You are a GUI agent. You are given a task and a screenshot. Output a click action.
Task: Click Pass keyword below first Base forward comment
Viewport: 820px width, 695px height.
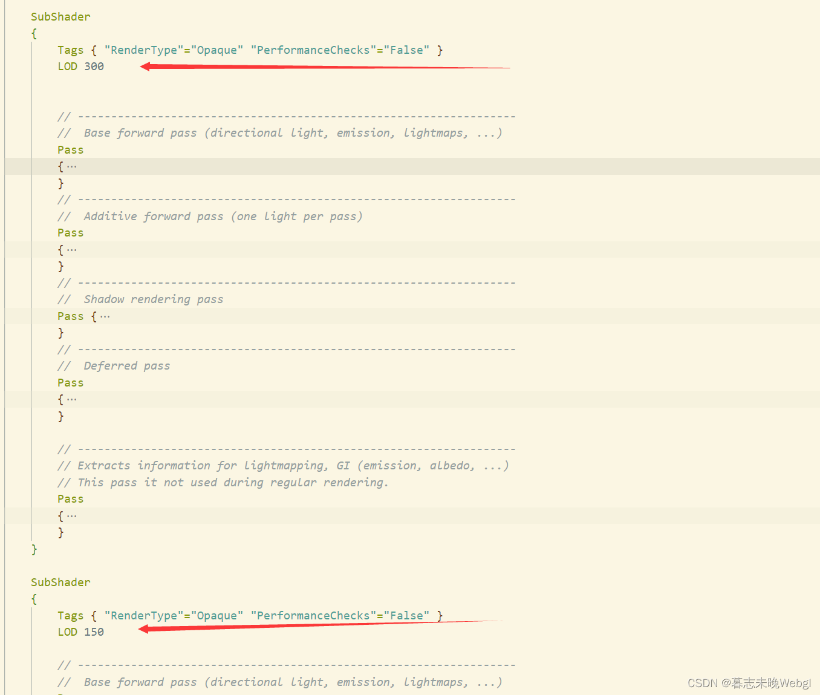(71, 150)
